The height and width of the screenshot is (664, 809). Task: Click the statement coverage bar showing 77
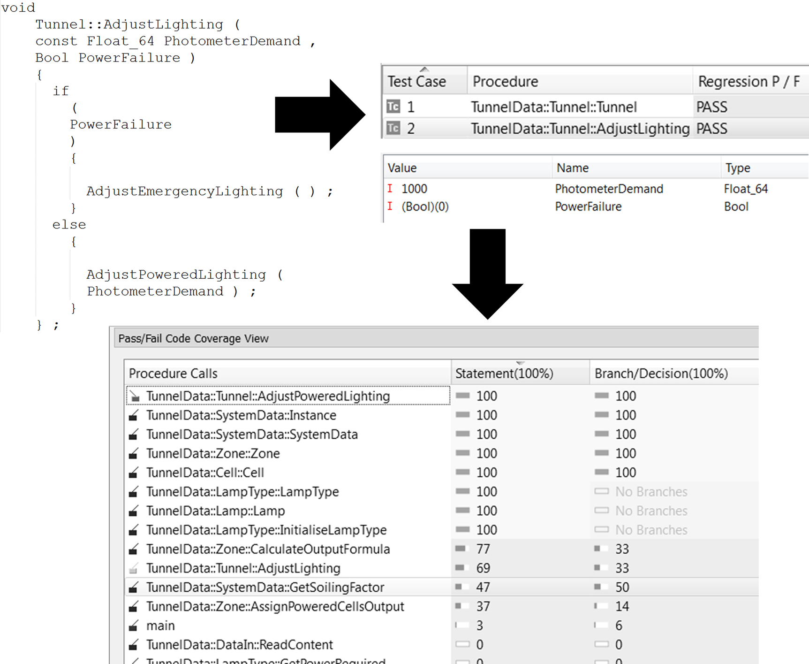(462, 549)
